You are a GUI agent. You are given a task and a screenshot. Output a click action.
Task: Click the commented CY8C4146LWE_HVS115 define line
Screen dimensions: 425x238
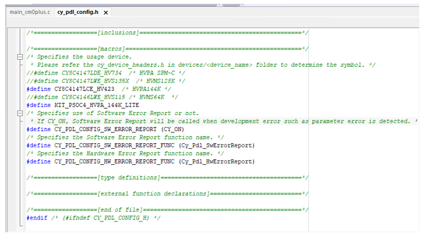[102, 97]
